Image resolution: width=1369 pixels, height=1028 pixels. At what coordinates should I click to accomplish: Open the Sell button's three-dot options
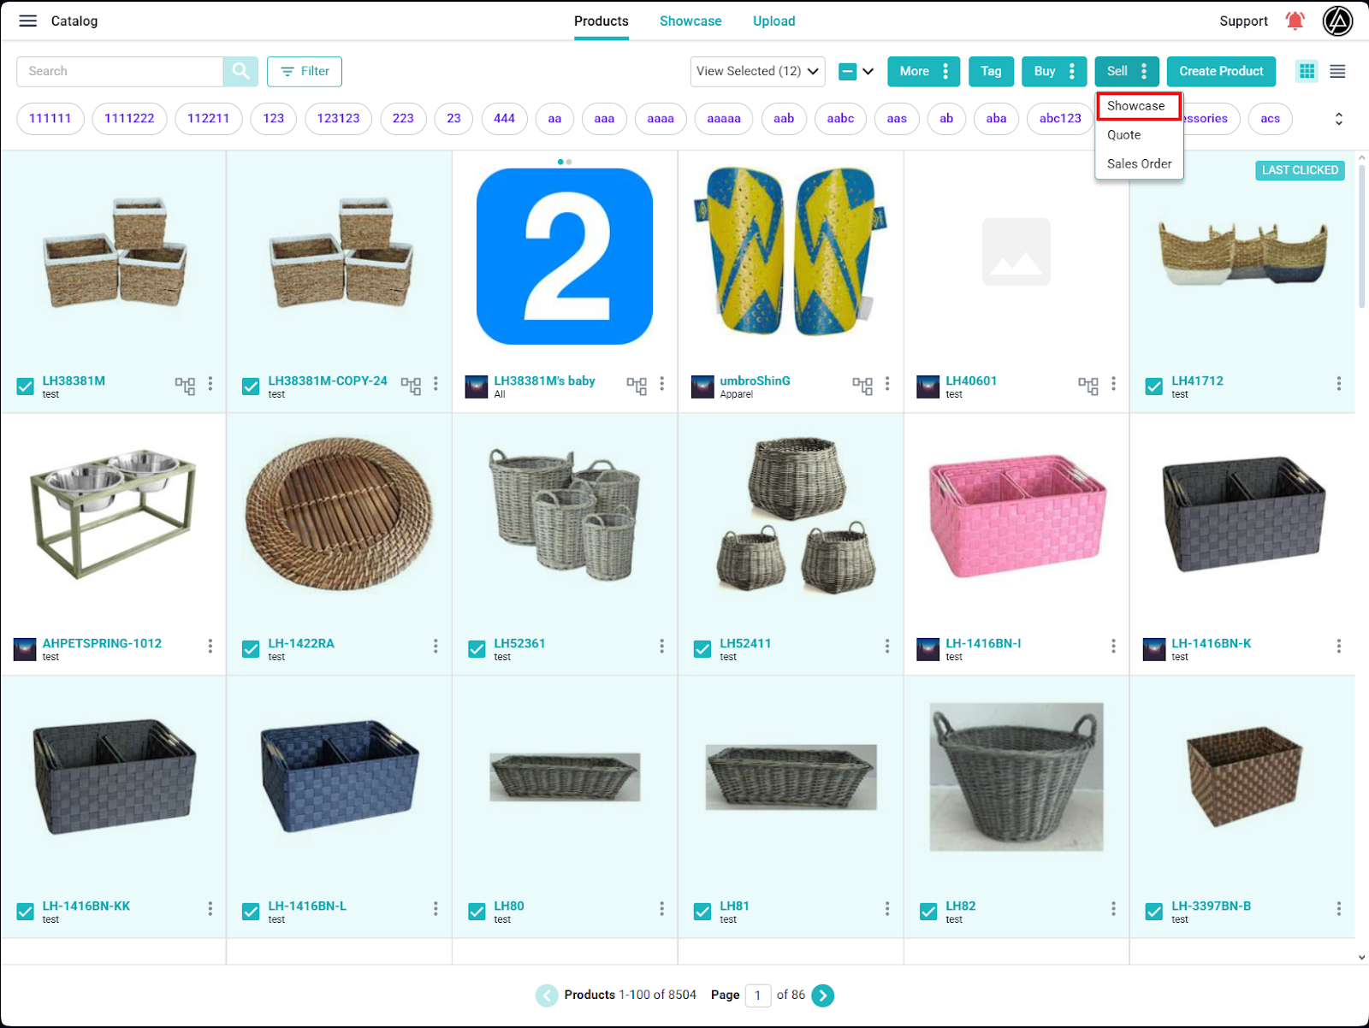[x=1144, y=71]
